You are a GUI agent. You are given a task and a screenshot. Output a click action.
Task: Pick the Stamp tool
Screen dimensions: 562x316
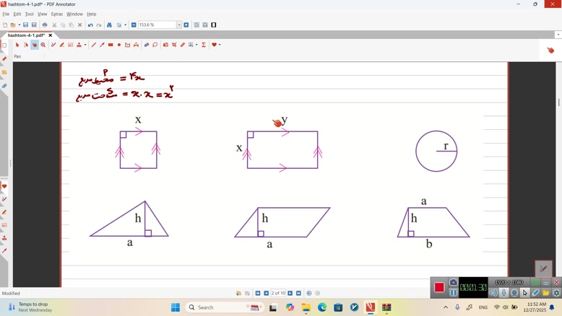tap(79, 45)
